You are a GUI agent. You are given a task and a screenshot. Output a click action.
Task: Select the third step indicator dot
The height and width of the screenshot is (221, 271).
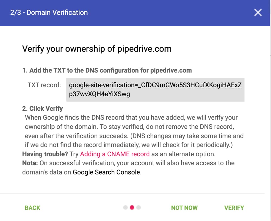click(138, 207)
